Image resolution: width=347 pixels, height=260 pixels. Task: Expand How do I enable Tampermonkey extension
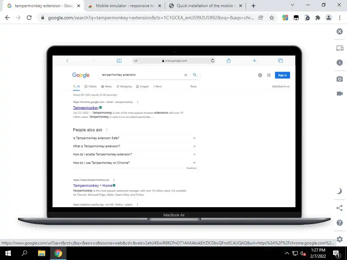click(x=135, y=154)
